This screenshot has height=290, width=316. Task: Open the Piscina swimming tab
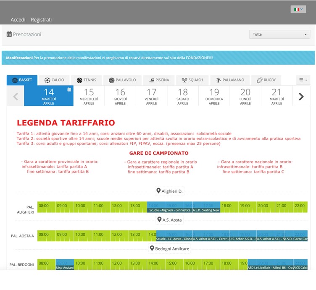pyautogui.click(x=159, y=80)
